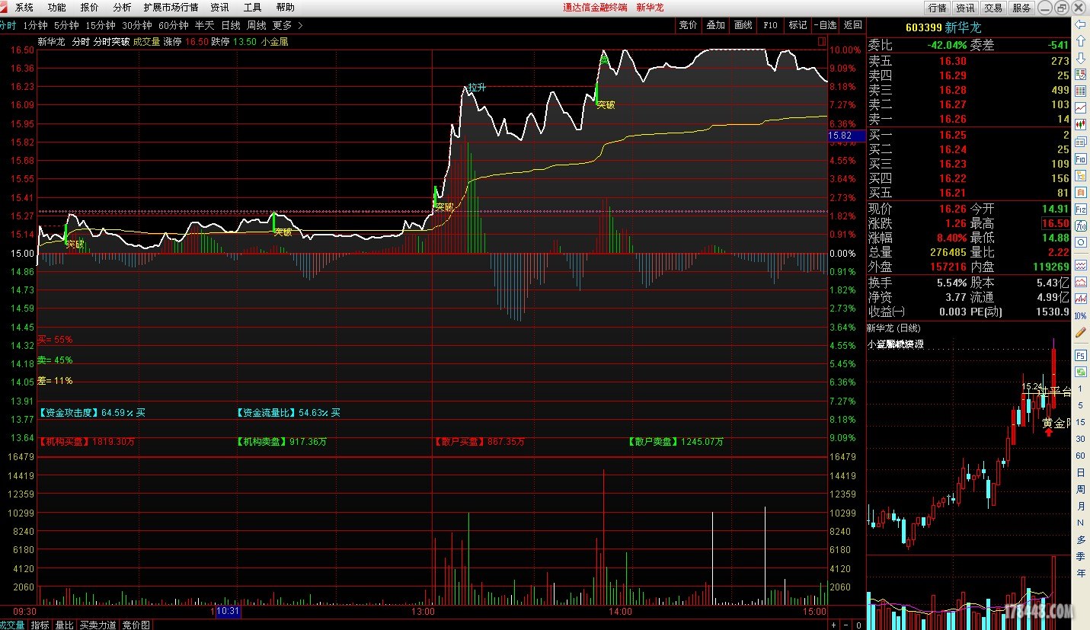1090x630 pixels.
Task: Click the up arrow icon in the right sidebar
Action: 1080,41
